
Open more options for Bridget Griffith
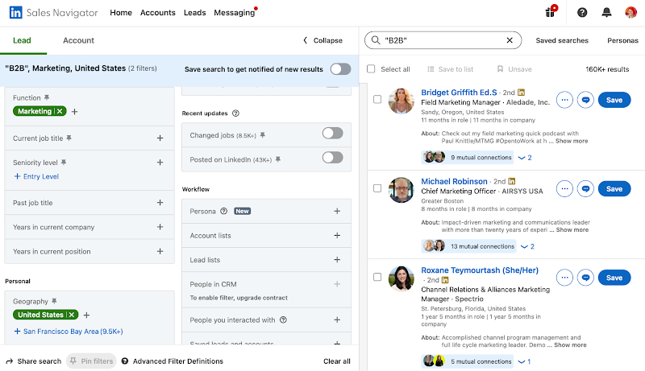(564, 100)
